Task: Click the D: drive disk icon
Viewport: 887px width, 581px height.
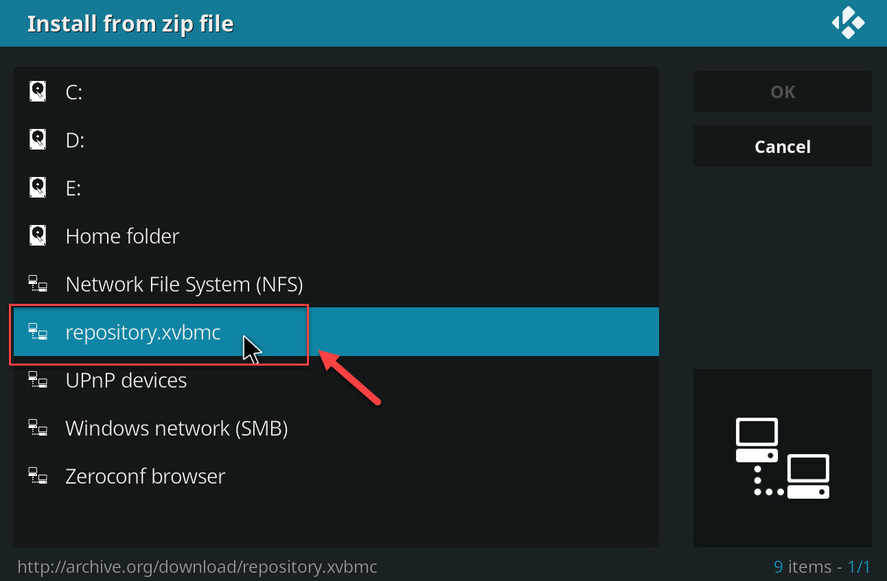Action: coord(38,140)
